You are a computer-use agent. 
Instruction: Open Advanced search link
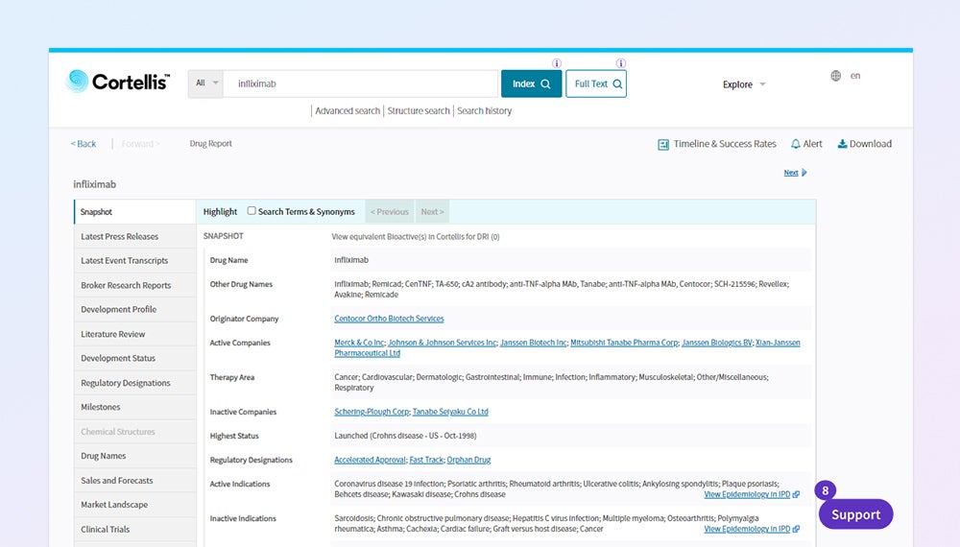348,111
